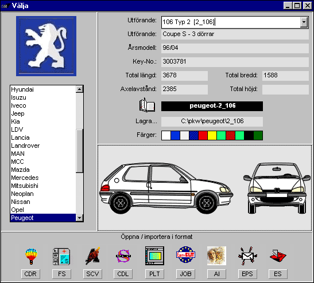Viewport: 314px width, 283px height.
Task: Click the PLT button
Action: tap(154, 274)
